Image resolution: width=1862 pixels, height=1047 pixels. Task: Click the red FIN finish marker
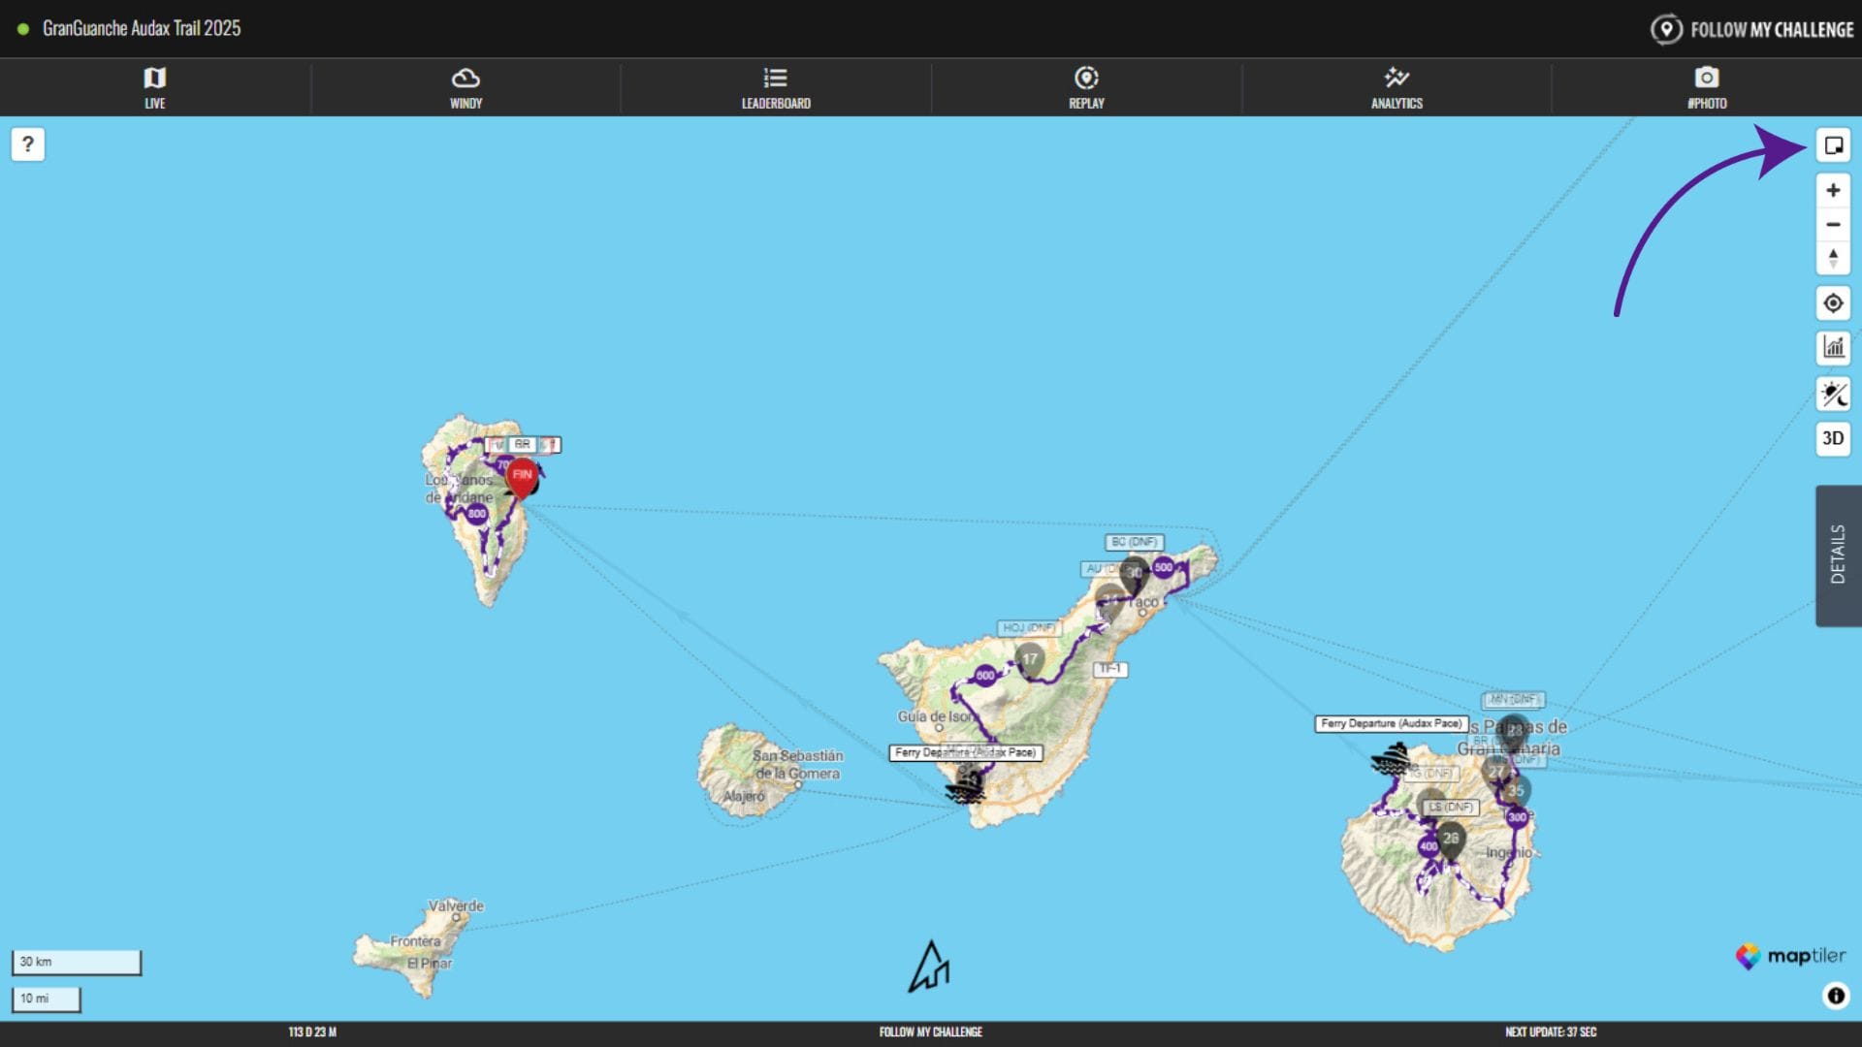click(x=522, y=476)
